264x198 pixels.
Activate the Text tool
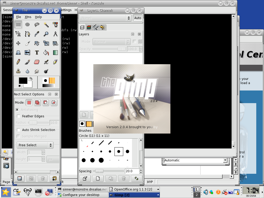coord(37,53)
